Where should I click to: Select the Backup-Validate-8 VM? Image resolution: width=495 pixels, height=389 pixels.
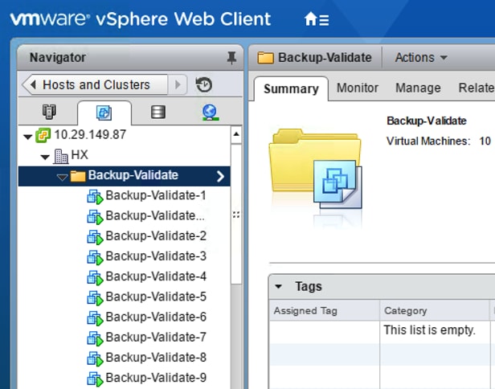point(156,357)
